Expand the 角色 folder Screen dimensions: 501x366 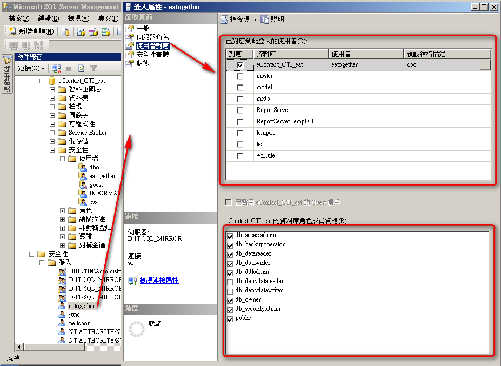[62, 211]
